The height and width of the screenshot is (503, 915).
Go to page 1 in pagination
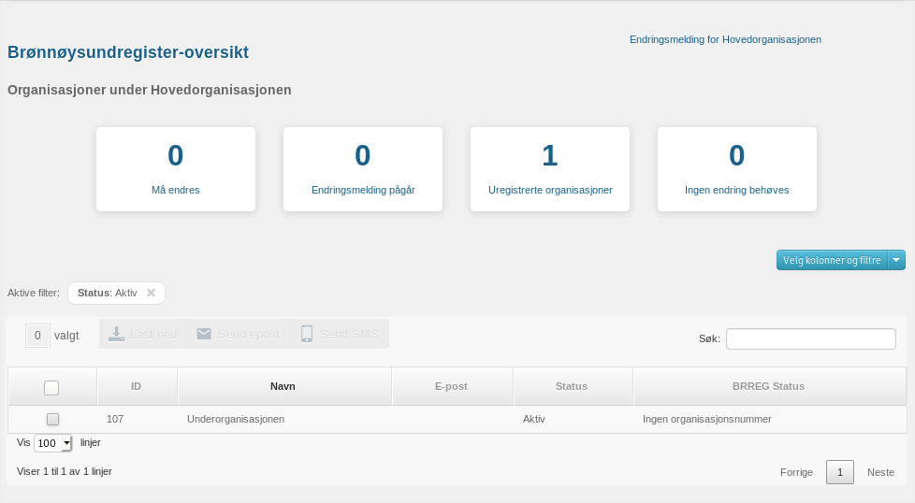pos(840,472)
